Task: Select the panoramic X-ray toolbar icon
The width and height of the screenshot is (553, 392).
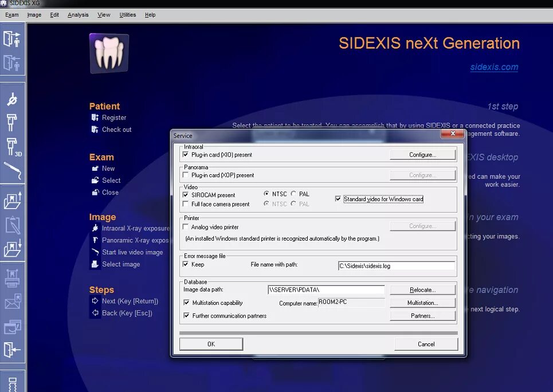Action: click(x=12, y=122)
